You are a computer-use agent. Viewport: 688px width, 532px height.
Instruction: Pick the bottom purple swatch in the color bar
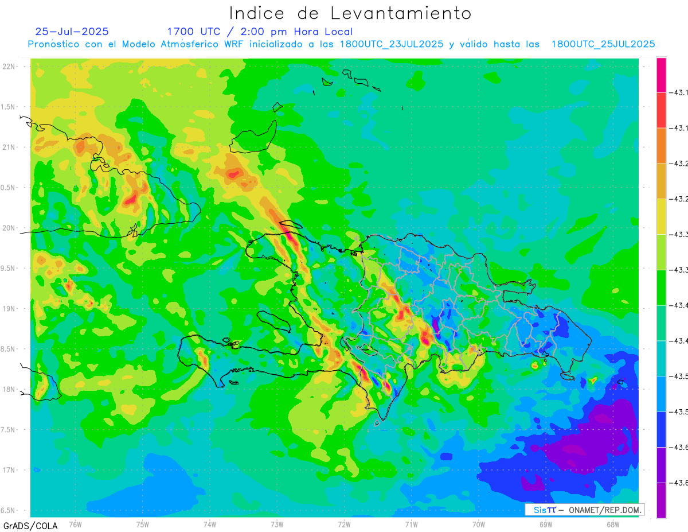pos(661,500)
